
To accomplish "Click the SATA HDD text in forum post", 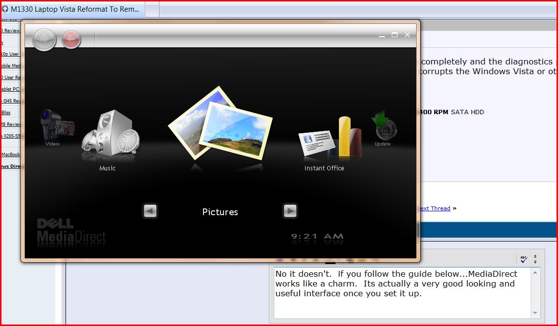I will (x=467, y=112).
